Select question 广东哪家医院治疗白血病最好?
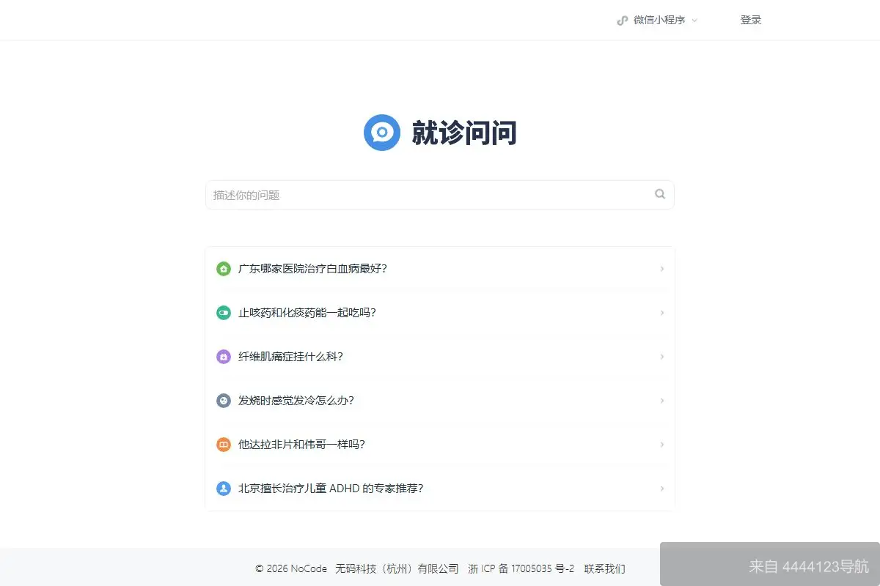This screenshot has width=880, height=586. [440, 269]
